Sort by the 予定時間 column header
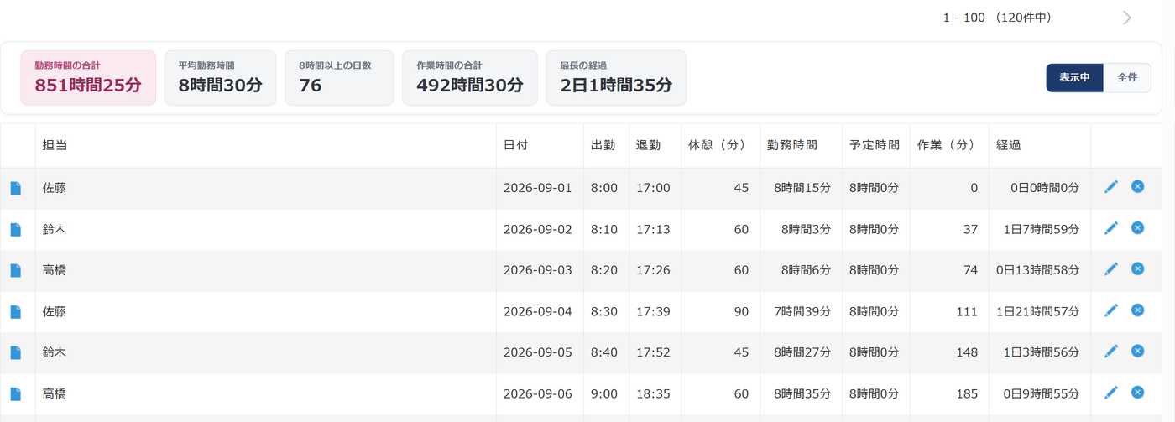This screenshot has width=1175, height=422. point(875,145)
